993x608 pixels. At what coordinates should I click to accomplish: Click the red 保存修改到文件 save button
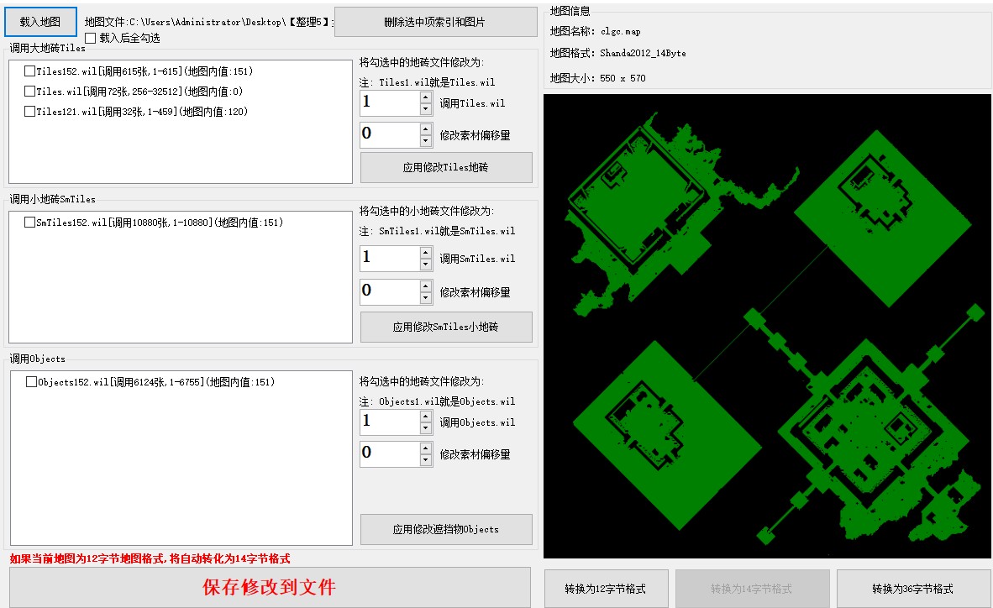pos(270,587)
